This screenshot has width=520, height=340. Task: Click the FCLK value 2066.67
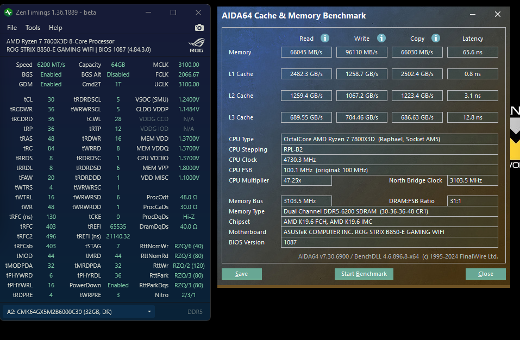[x=189, y=74]
